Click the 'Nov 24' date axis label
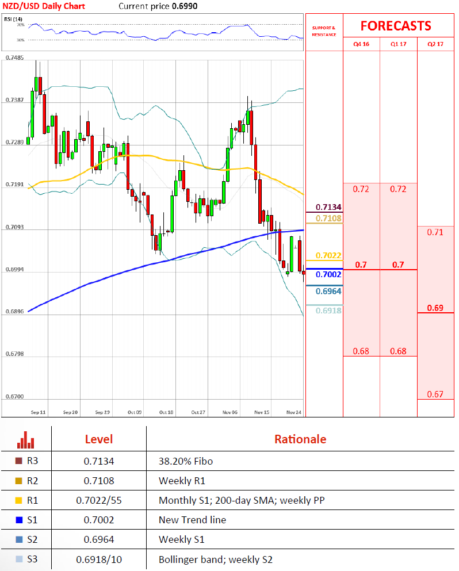459x571 pixels. coord(293,412)
